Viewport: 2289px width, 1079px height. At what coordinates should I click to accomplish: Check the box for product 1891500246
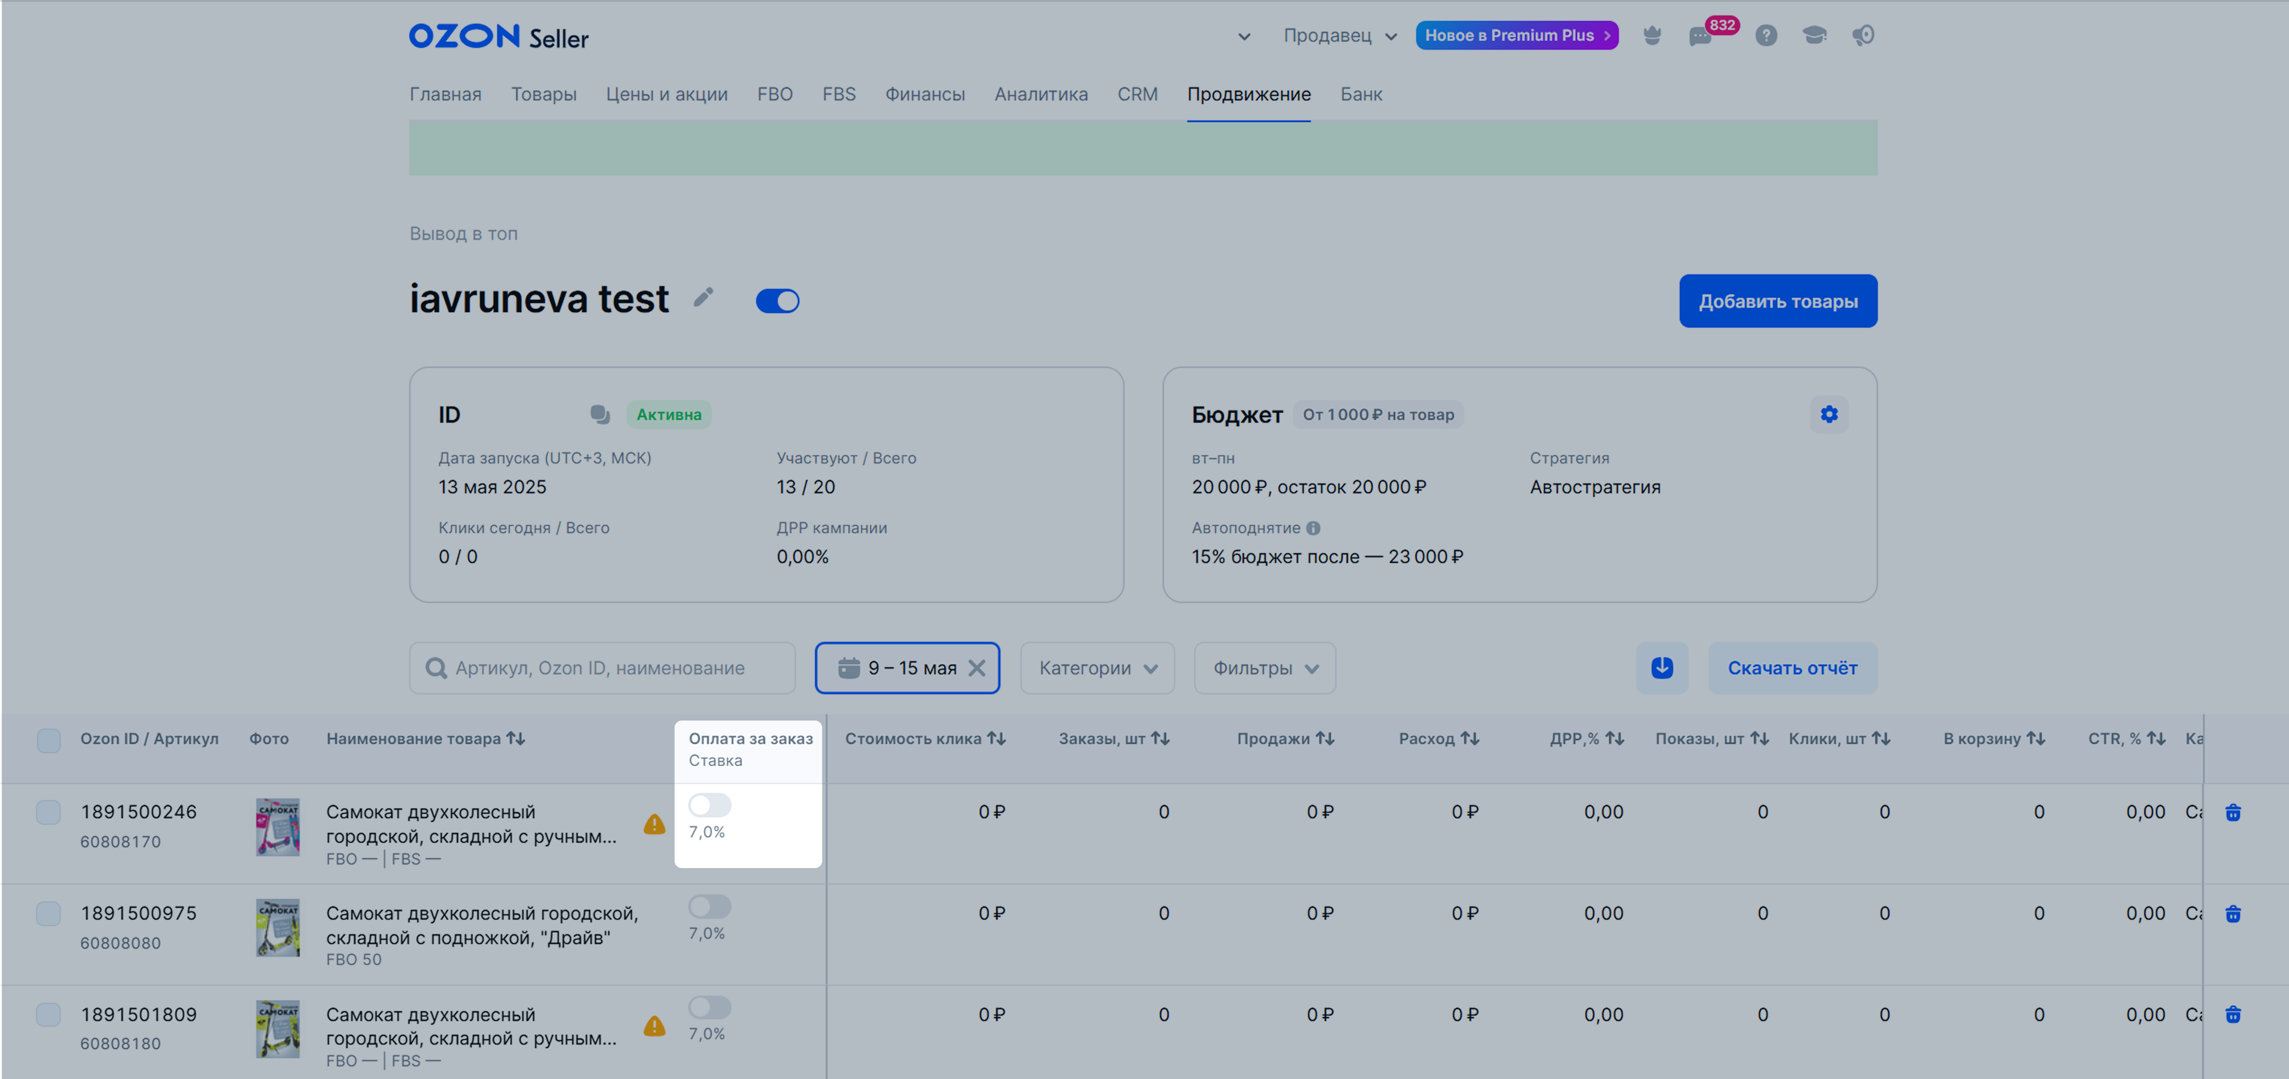point(49,812)
